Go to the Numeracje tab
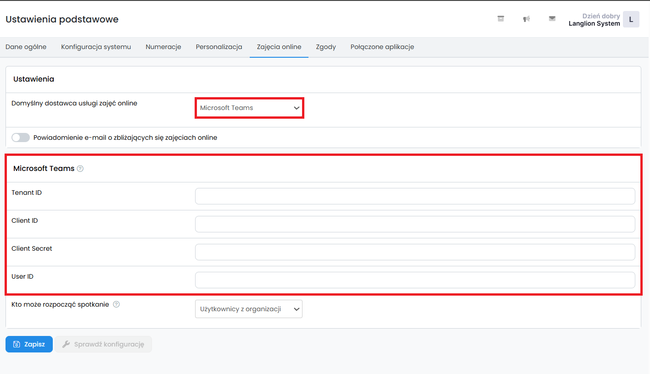The image size is (650, 374). pos(163,47)
